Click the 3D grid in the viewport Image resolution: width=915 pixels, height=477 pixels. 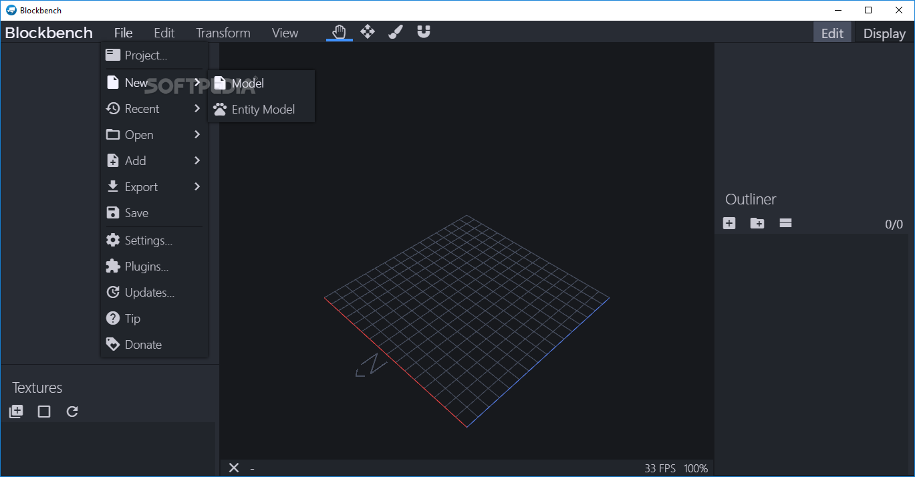pyautogui.click(x=467, y=321)
